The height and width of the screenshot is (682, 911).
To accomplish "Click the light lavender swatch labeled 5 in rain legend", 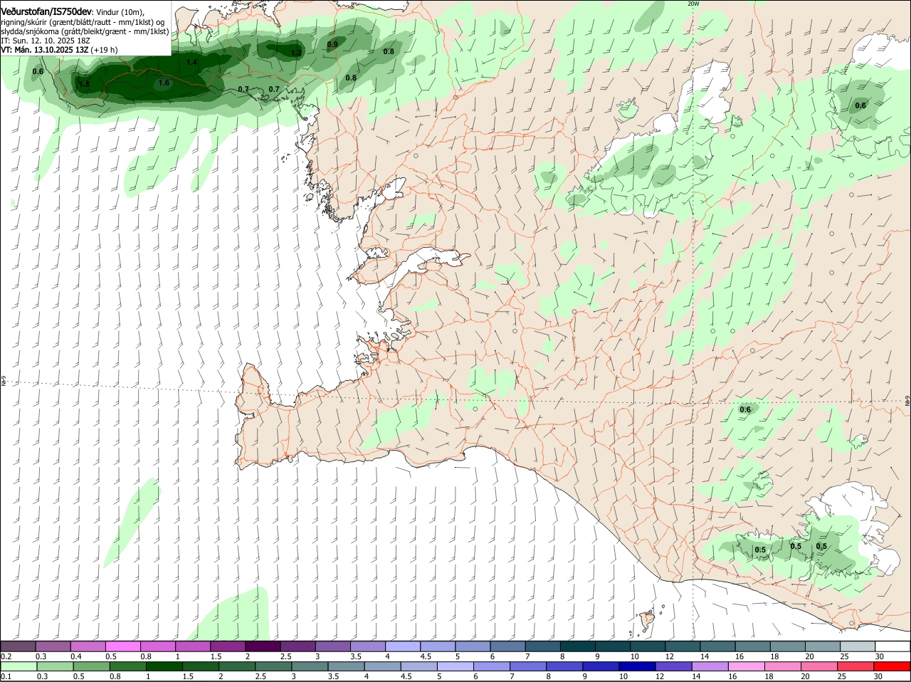I will click(455, 666).
